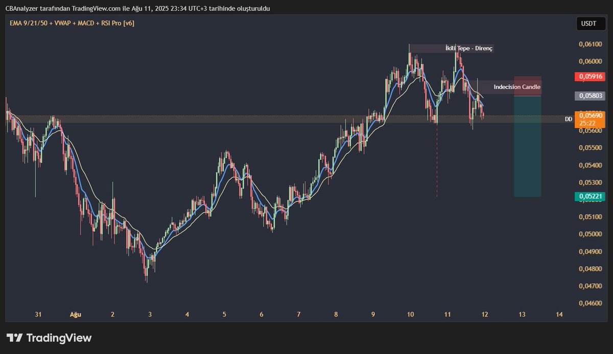Click date label 2 on time axis

coord(112,315)
